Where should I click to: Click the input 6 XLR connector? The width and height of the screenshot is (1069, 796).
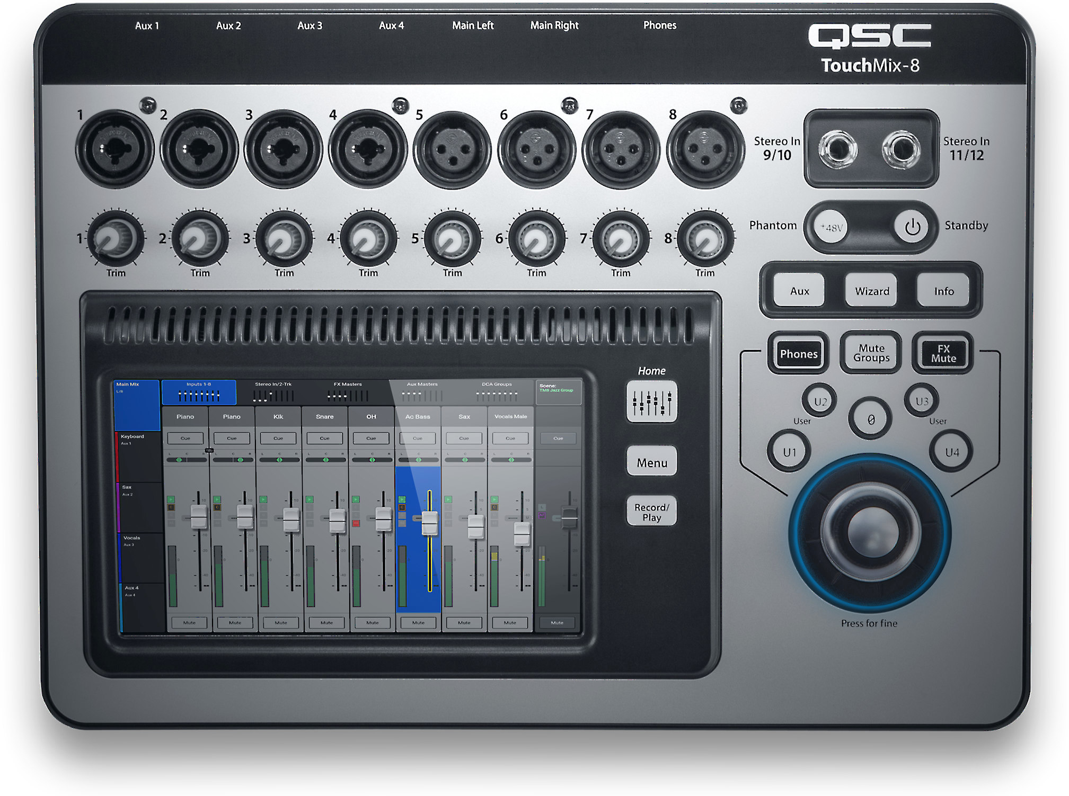536,149
